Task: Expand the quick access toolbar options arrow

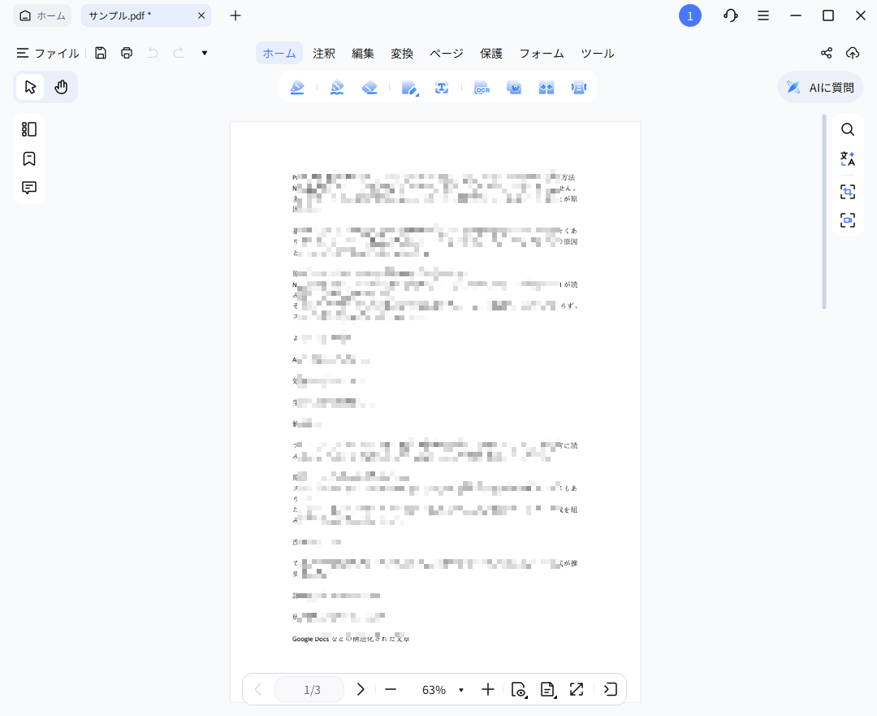Action: point(204,53)
